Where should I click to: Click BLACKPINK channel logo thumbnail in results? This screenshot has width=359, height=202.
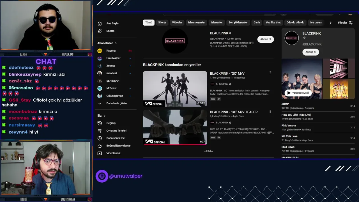point(175,41)
